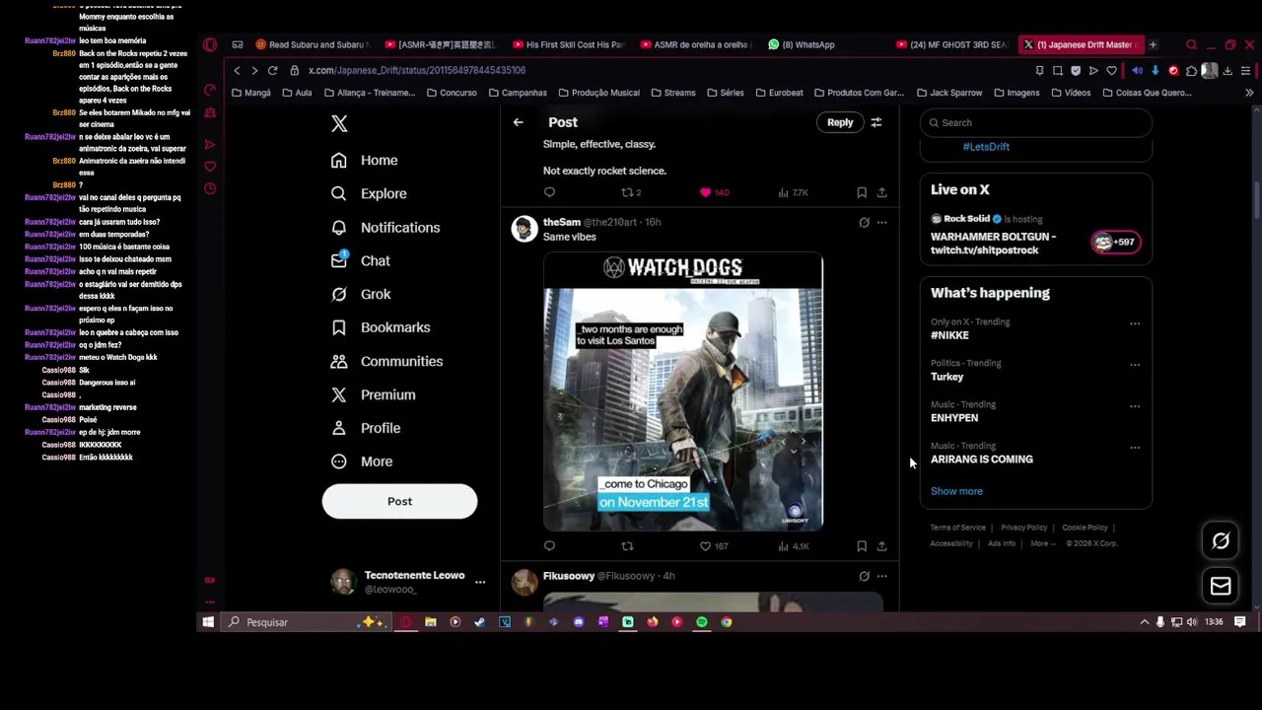Share theSam's Watch Dogs post
This screenshot has height=710, width=1262.
click(881, 546)
